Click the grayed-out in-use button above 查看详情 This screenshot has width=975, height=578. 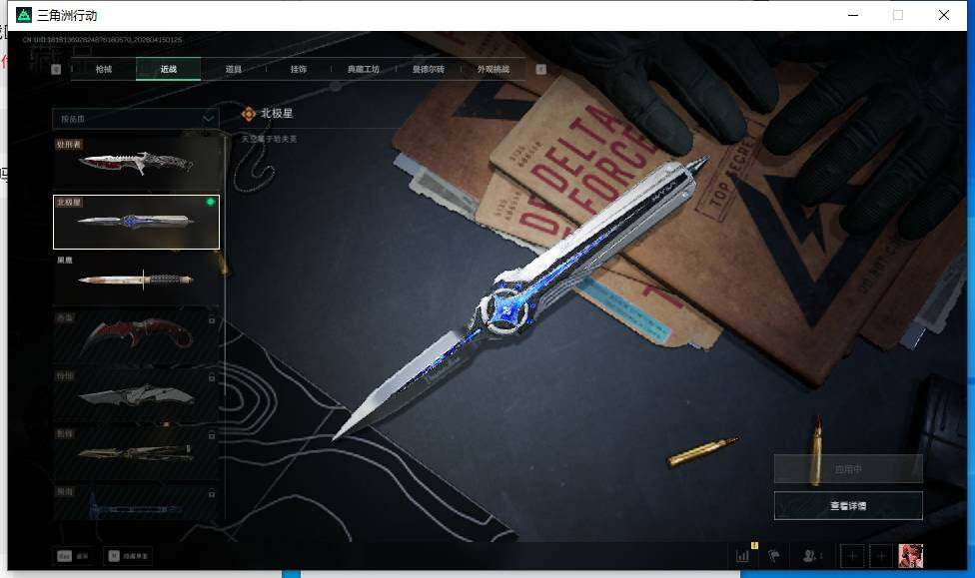click(x=848, y=468)
